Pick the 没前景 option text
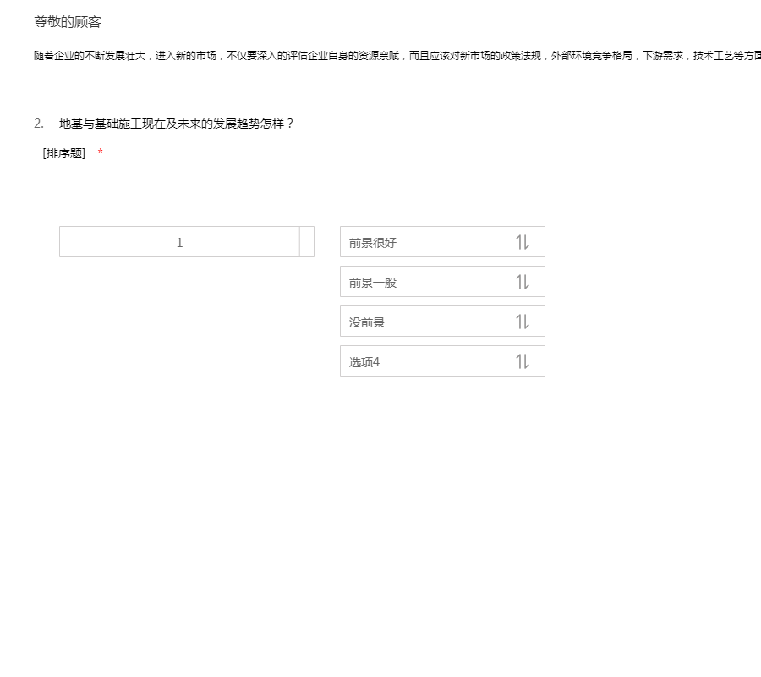The width and height of the screenshot is (761, 677). (x=367, y=322)
